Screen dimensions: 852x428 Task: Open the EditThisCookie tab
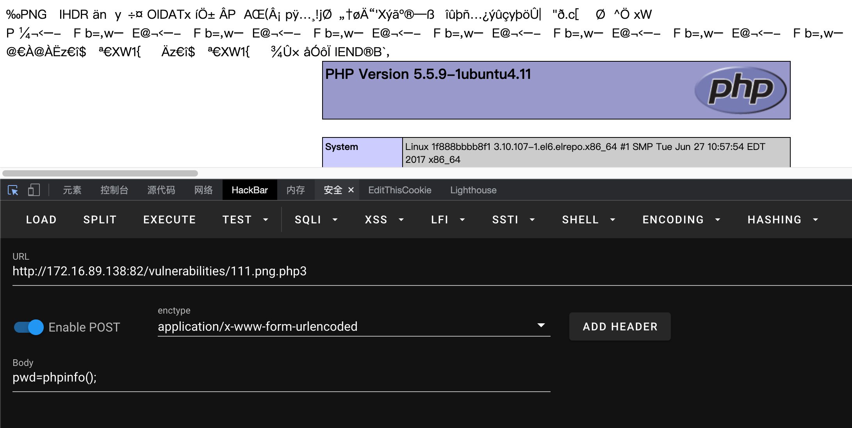coord(399,190)
